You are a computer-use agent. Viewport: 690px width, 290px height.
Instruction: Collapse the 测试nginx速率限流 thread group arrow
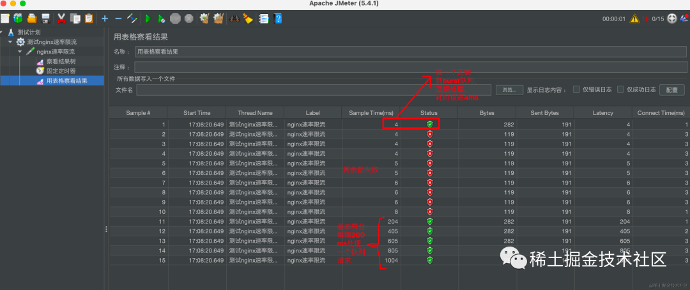coord(10,42)
